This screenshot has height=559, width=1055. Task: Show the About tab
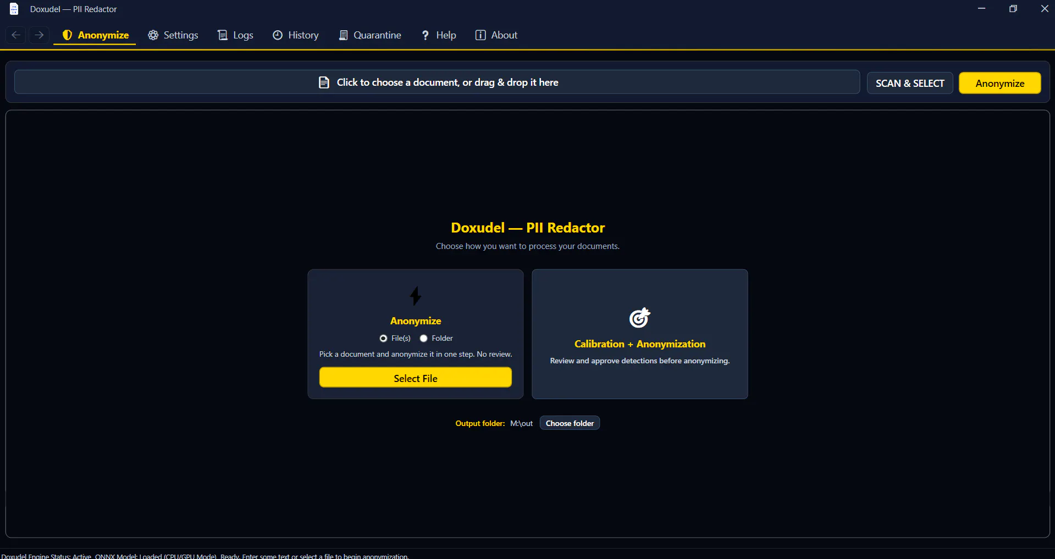(x=496, y=35)
